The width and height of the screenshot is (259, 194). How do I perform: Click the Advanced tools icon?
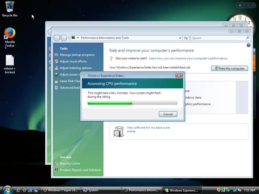tap(56, 88)
